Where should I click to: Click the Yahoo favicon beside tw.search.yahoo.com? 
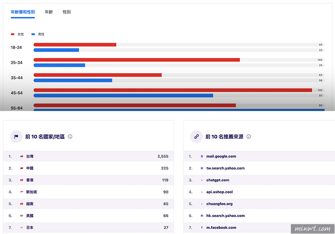pos(202,168)
